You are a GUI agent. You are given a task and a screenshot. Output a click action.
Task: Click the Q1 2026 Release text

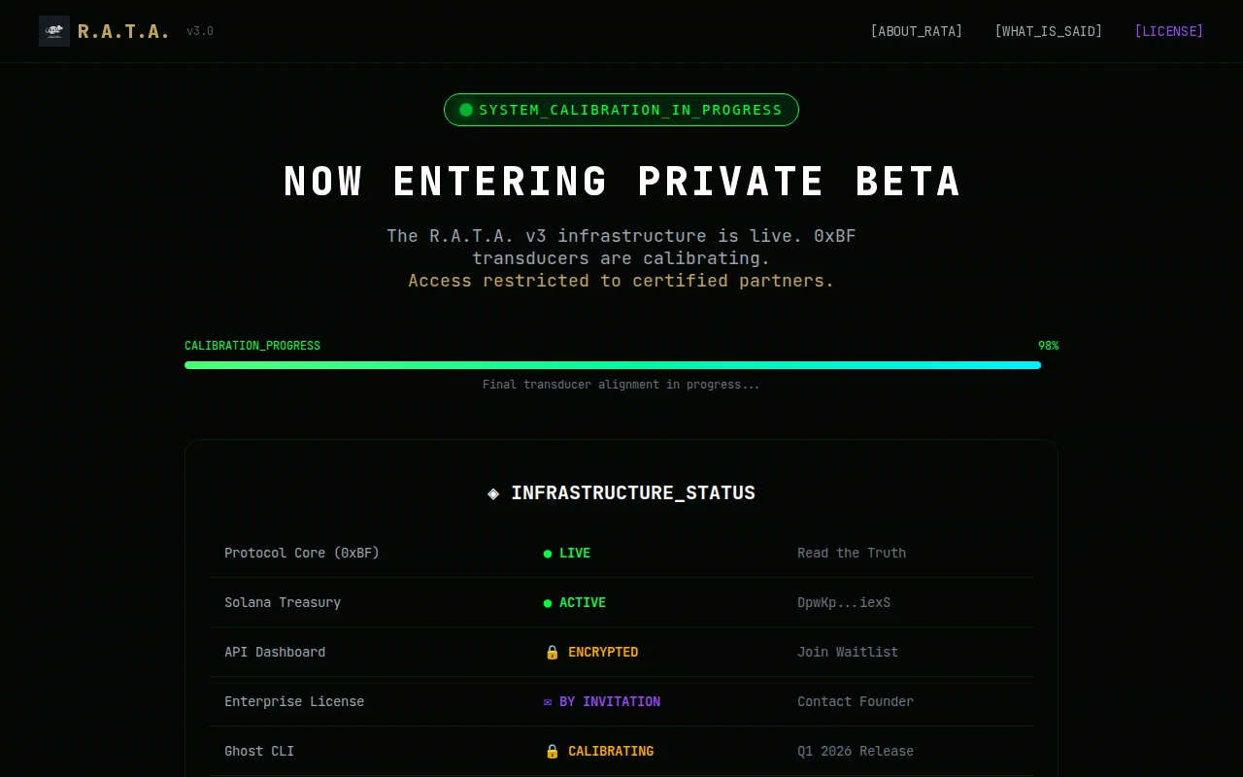[856, 751]
